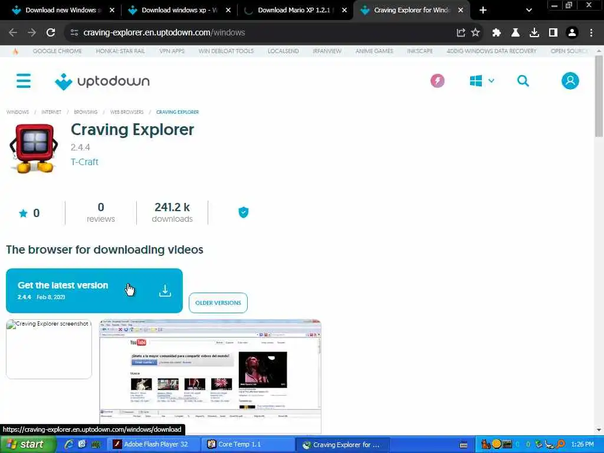Click Craving Explorer taskbar button

(344, 445)
